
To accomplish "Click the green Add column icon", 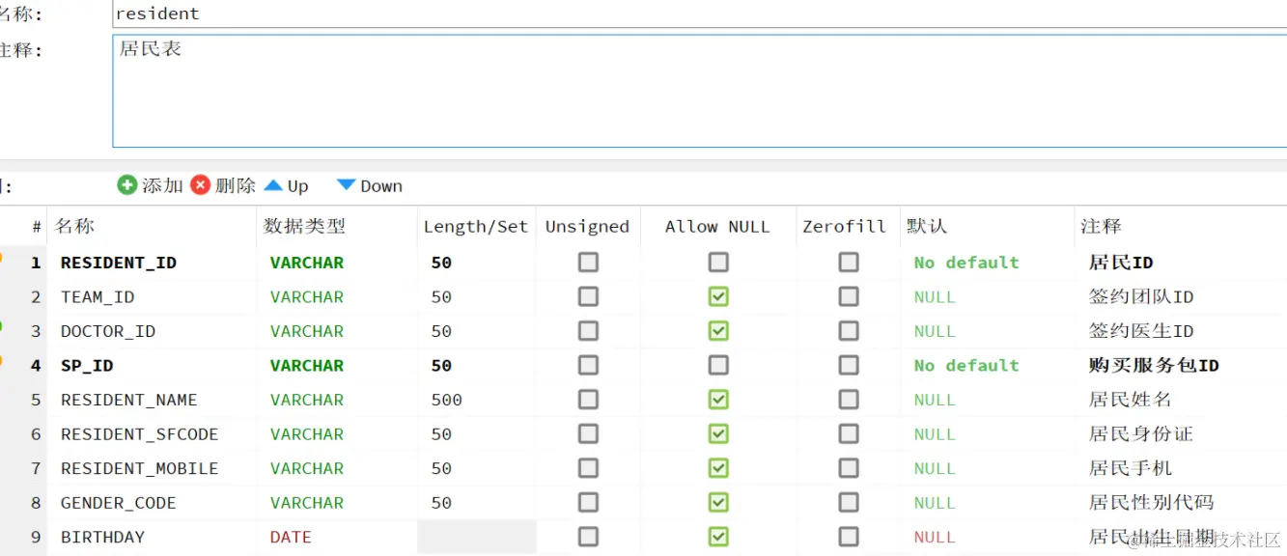I will tap(127, 185).
